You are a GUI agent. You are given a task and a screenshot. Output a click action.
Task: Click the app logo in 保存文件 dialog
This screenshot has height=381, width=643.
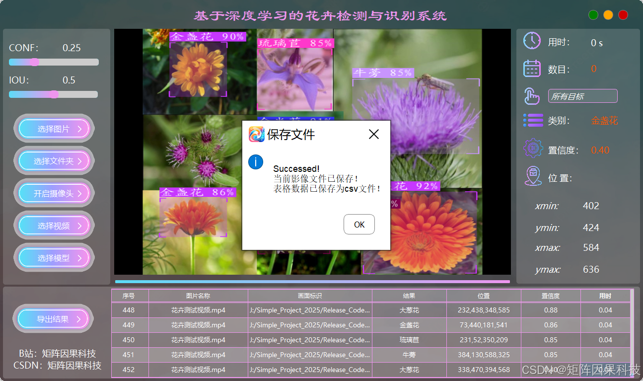tap(256, 134)
